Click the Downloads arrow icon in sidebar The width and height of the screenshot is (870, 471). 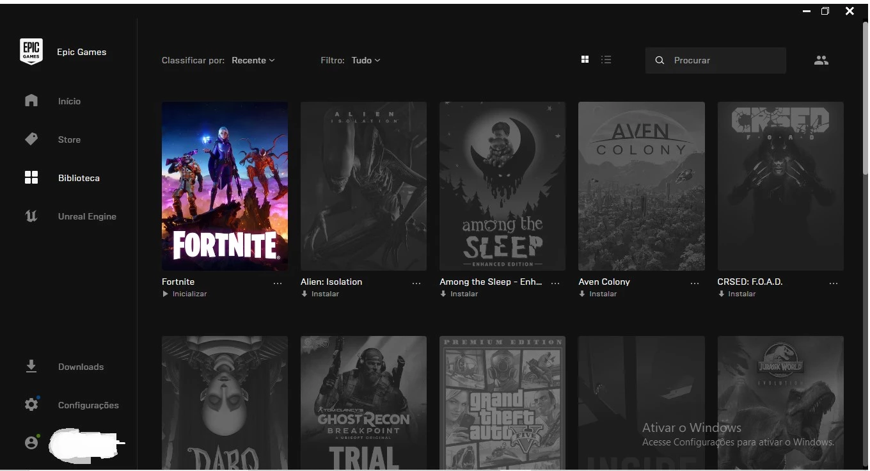pyautogui.click(x=31, y=367)
